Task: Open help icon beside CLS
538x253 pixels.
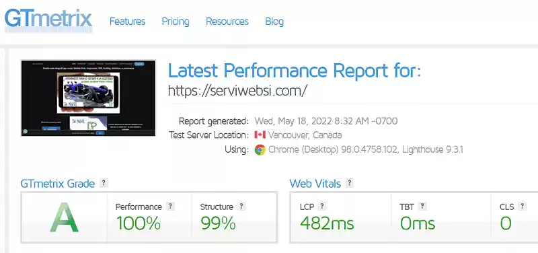Action: click(x=523, y=207)
